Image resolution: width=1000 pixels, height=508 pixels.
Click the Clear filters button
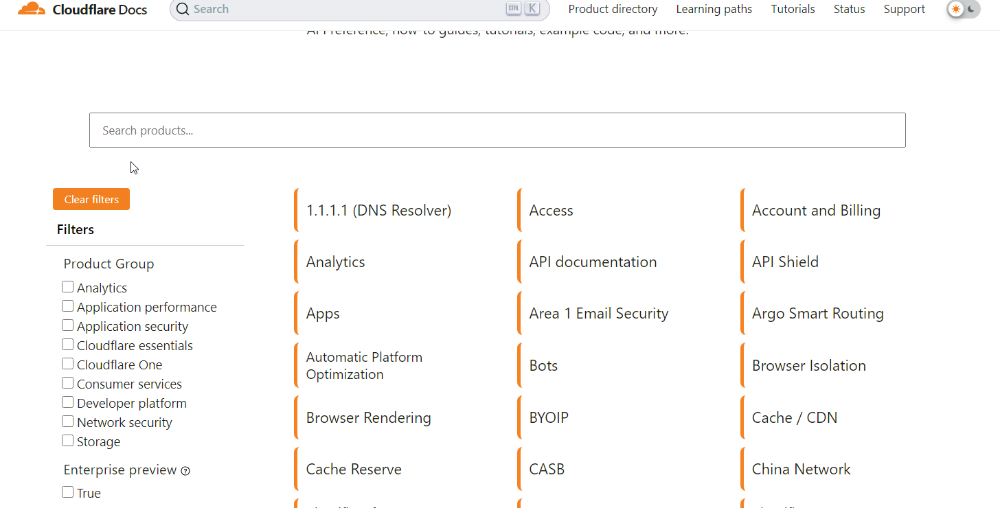coord(91,199)
